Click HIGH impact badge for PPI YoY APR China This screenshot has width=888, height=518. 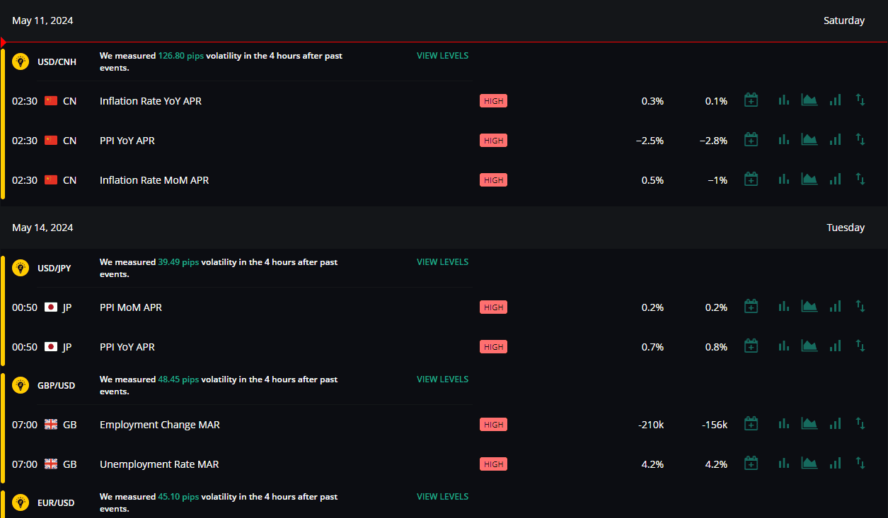tap(493, 141)
